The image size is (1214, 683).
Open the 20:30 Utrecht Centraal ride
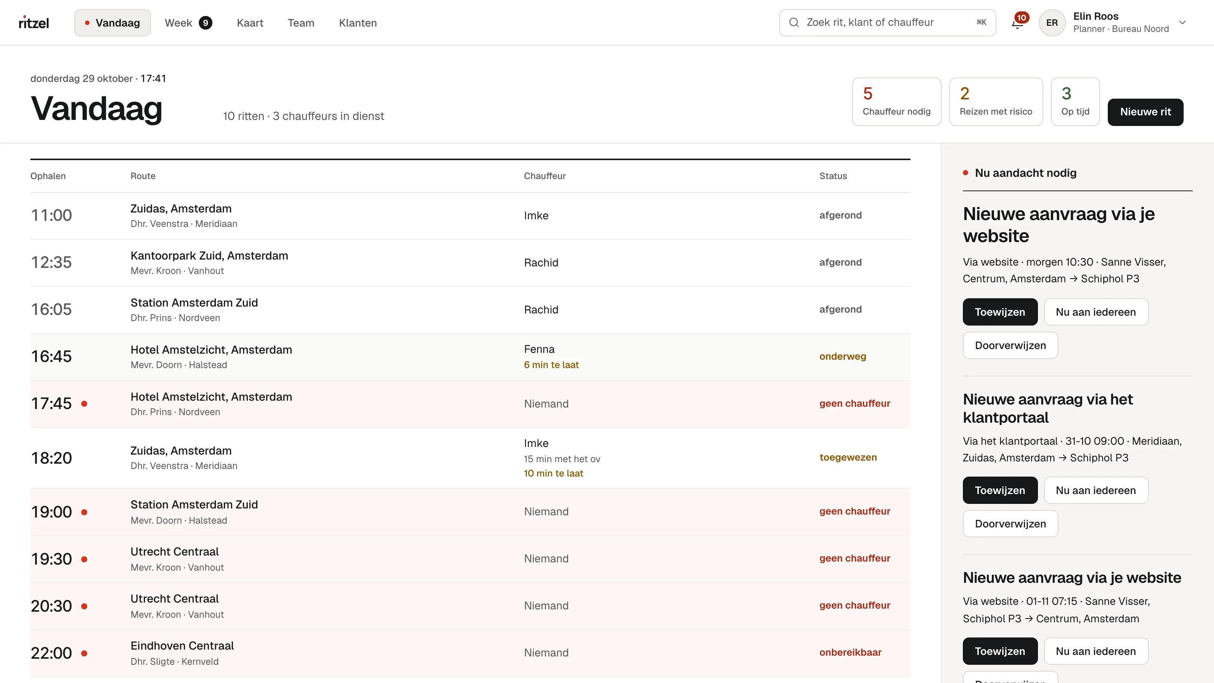(x=470, y=606)
